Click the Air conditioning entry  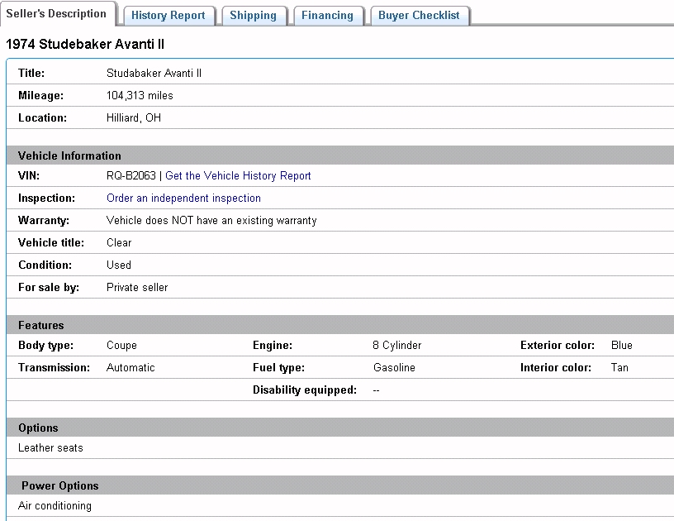point(55,505)
